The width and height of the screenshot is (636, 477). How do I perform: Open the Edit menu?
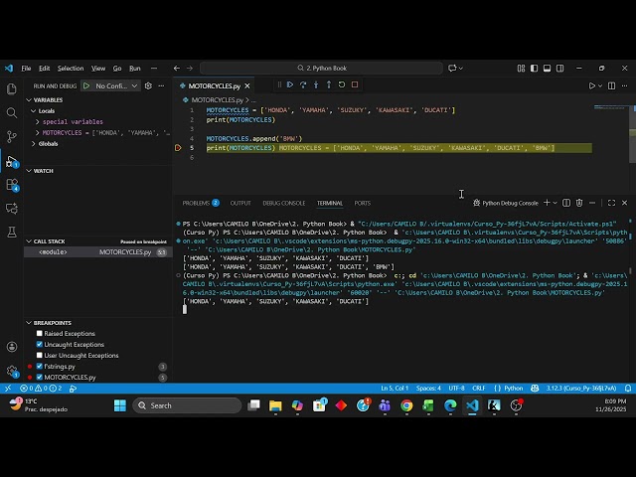click(44, 69)
